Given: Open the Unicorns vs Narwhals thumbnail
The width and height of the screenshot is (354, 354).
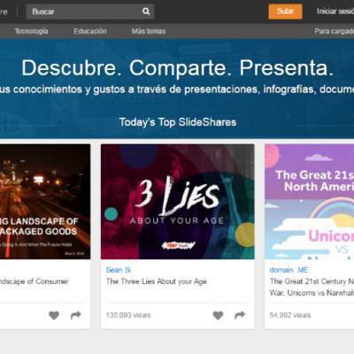Looking at the screenshot, I should [310, 202].
